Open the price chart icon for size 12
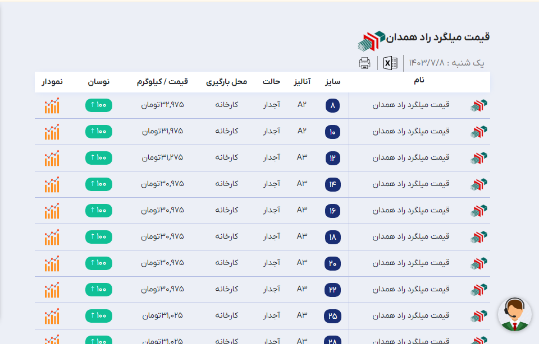 click(x=52, y=158)
